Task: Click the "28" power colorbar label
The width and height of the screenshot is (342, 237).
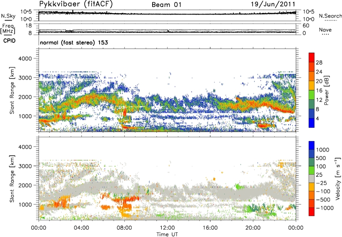Action: point(319,62)
